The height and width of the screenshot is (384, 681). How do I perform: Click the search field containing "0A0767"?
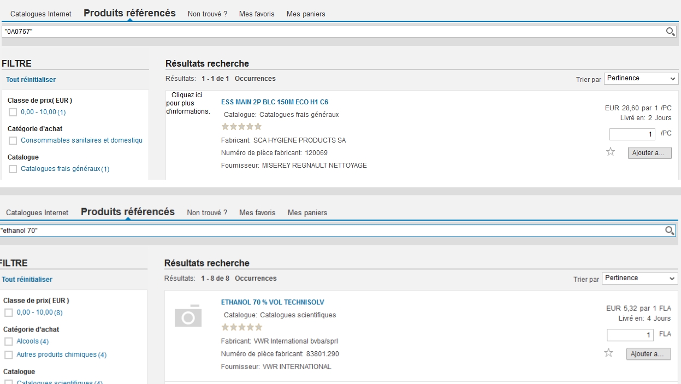tap(328, 32)
